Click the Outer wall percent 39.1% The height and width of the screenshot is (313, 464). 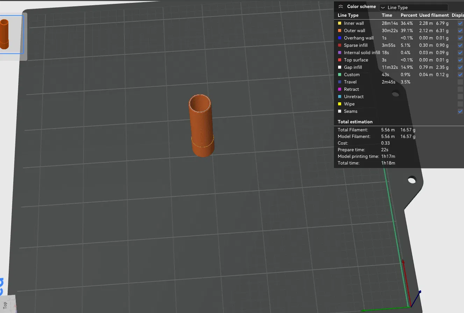point(407,31)
